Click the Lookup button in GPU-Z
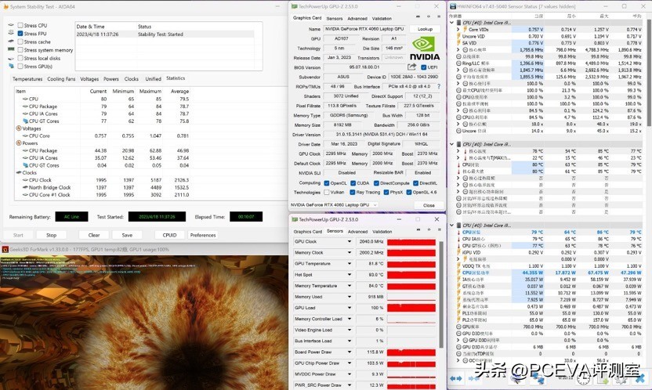Viewport: 652px width, 390px height. point(424,29)
